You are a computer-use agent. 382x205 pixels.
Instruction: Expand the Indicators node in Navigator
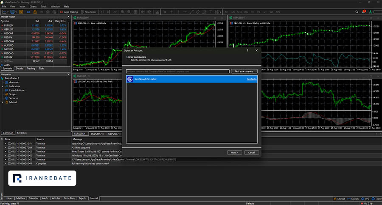point(2,86)
